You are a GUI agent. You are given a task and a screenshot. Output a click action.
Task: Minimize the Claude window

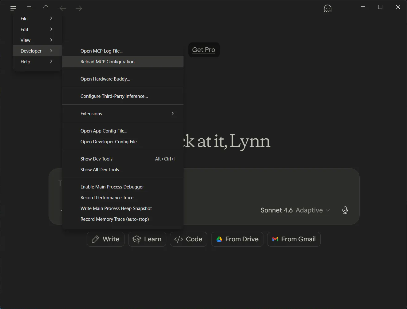click(363, 7)
